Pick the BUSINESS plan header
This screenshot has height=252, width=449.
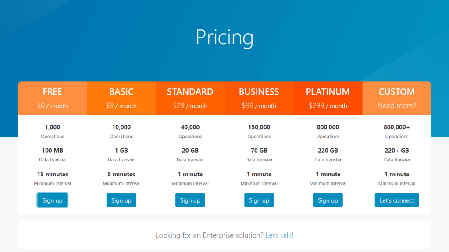coord(259,92)
